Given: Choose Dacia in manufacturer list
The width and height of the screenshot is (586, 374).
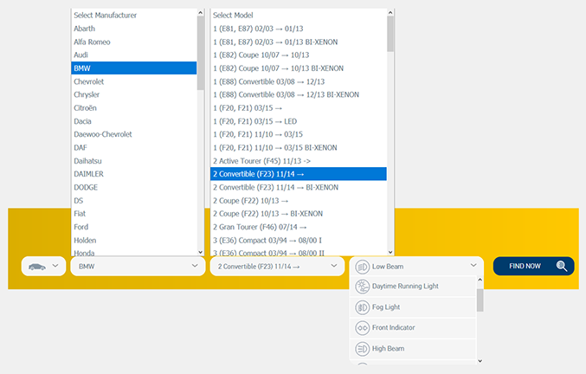Looking at the screenshot, I should click(134, 121).
